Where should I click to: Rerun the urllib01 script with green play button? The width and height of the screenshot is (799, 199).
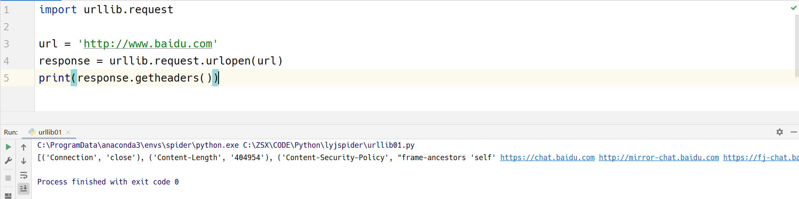tap(8, 147)
